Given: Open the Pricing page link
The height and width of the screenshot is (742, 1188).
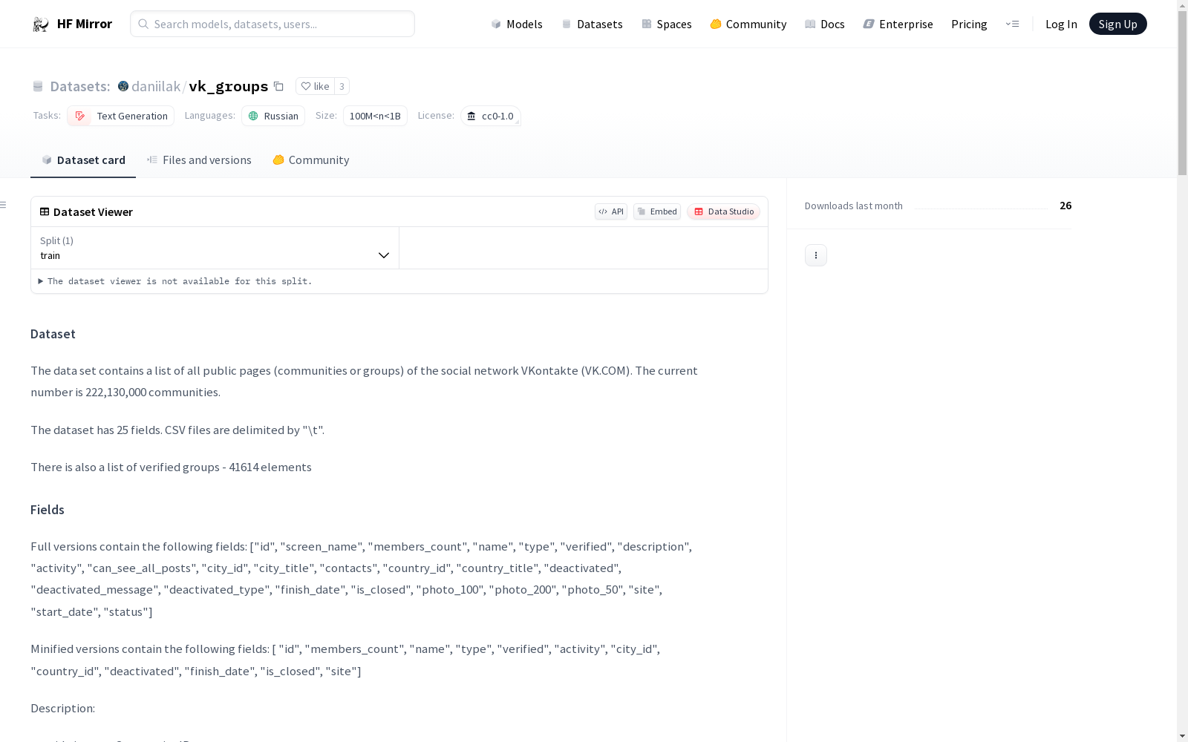Looking at the screenshot, I should pyautogui.click(x=969, y=24).
